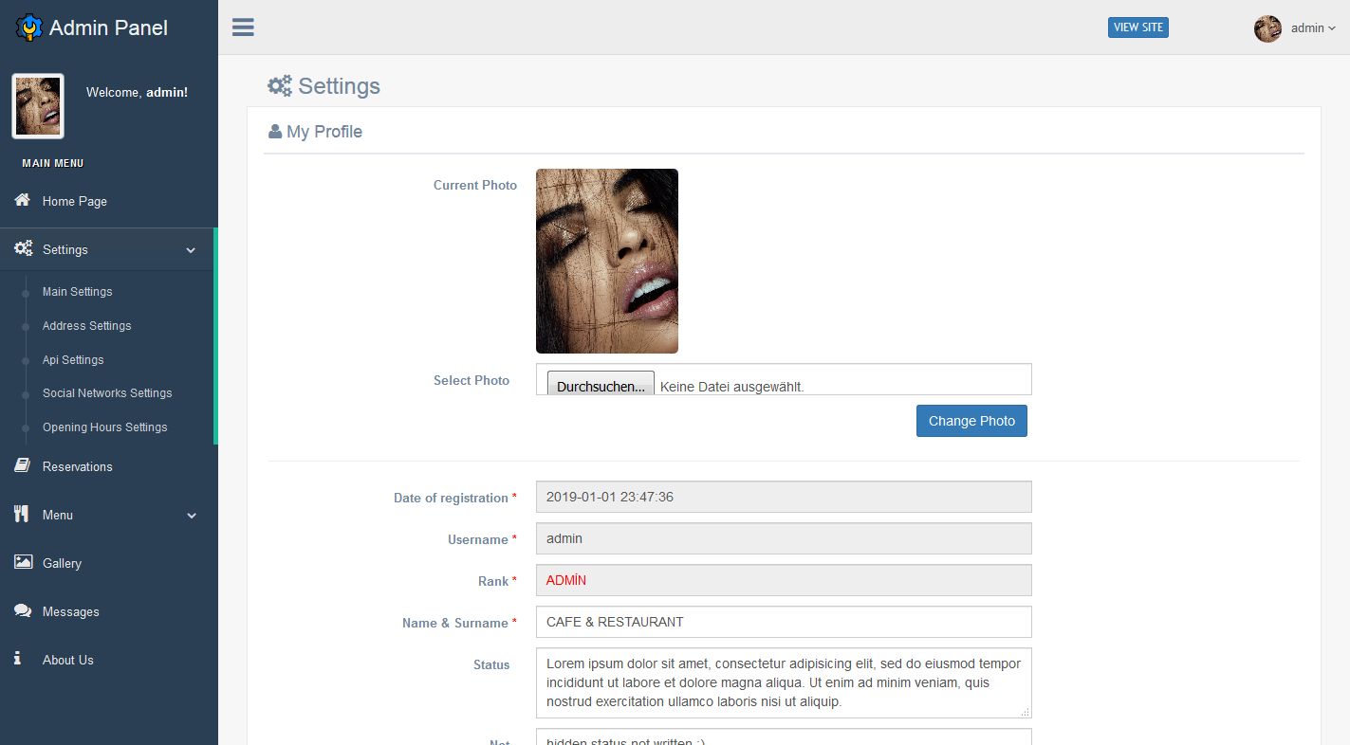Click the user icon beside My Profile

[275, 132]
